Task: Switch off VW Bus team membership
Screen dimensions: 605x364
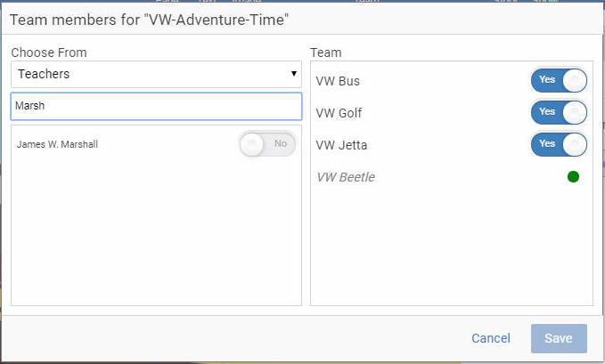Action: tap(559, 80)
